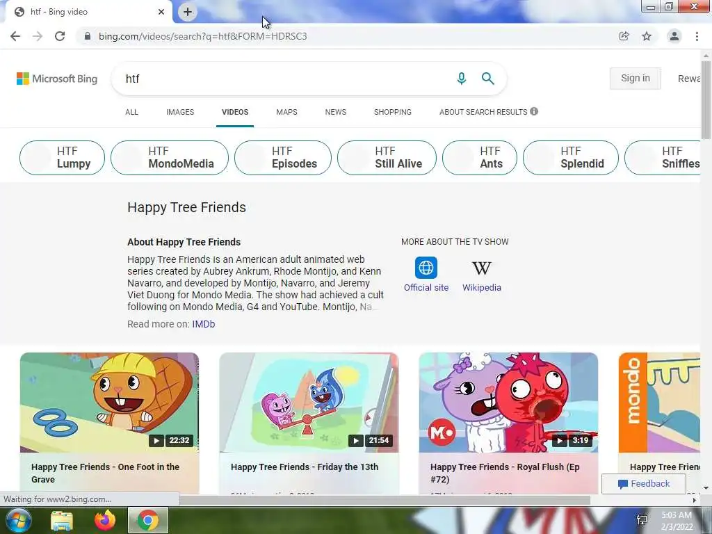Bookmark this page with the star icon
712x534 pixels.
[x=647, y=36]
